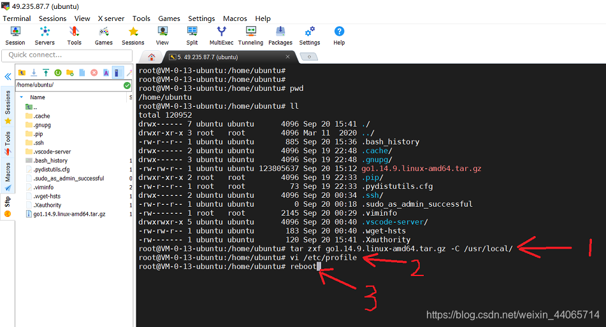Screen dimensions: 606x327
Task: Select go1.14.9.linux-amd64.tar.gz in file list
Action: (x=65, y=214)
